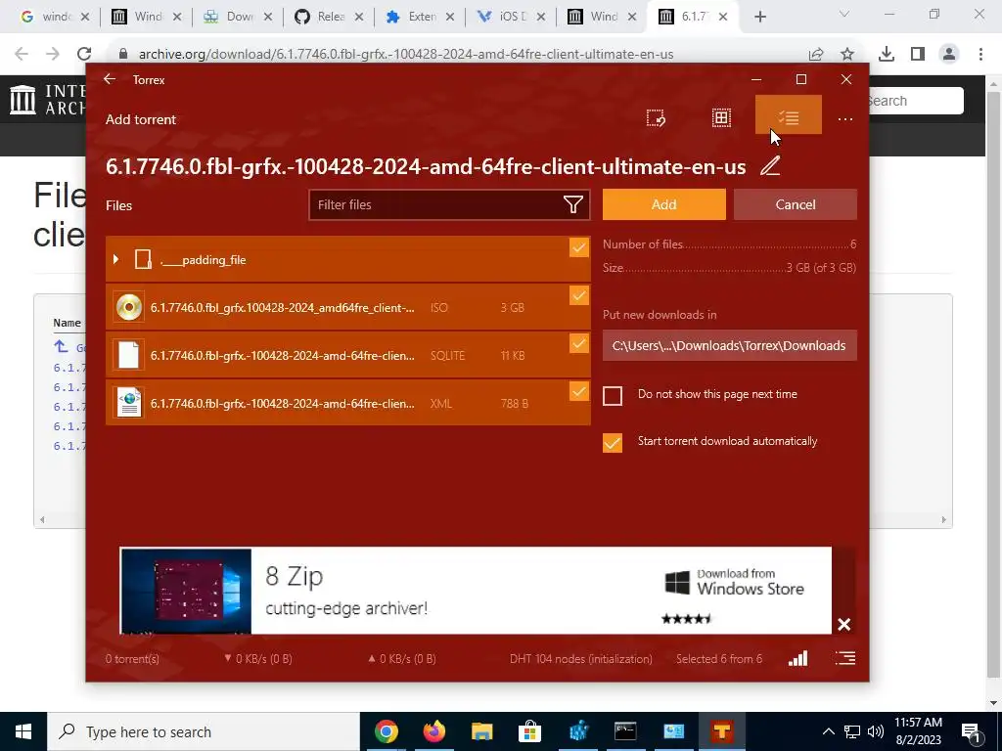Switch to the Google search tab

coord(55,17)
